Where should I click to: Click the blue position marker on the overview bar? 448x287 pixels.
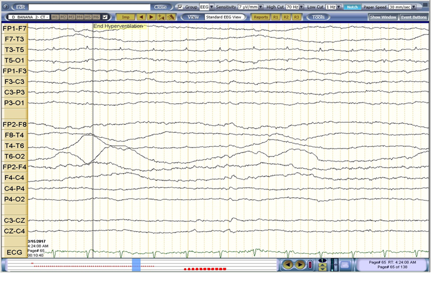136,265
